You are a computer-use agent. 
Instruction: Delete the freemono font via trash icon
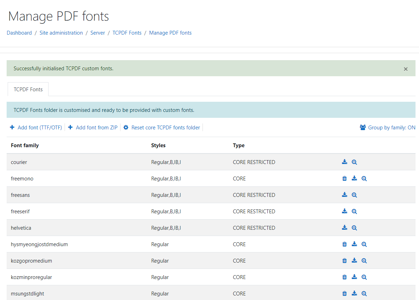click(x=345, y=178)
